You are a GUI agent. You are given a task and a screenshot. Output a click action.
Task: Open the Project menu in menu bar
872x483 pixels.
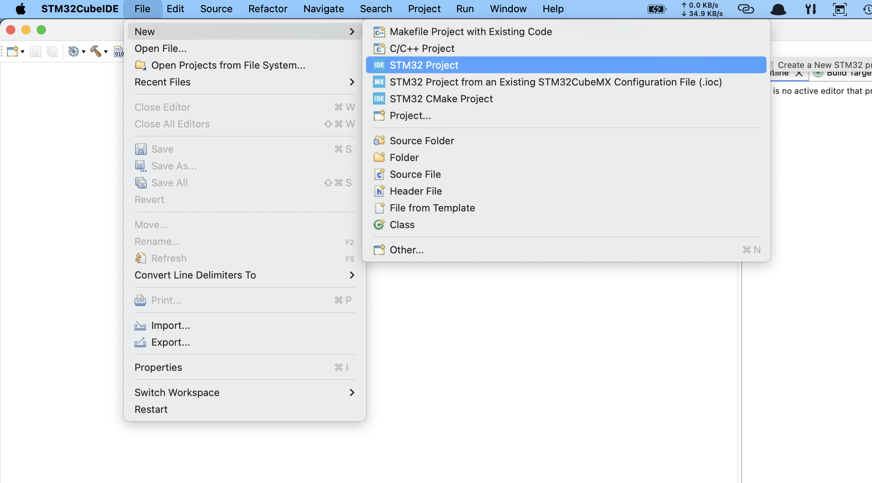424,9
